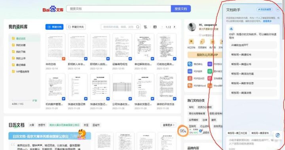Open the 装修的评估方法 document thumbnail
The image size is (285, 150).
(x=167, y=87)
